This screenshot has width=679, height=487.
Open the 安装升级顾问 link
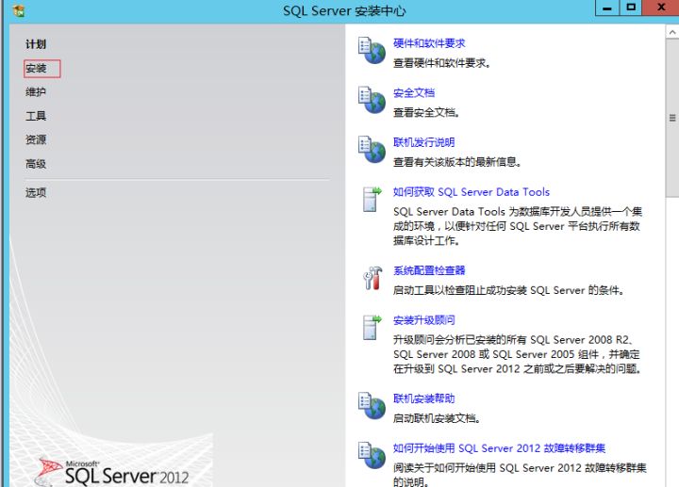pyautogui.click(x=424, y=320)
